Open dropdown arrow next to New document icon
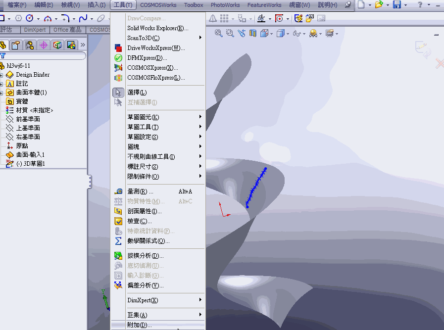Viewport: 444px width, 330px height. click(x=370, y=5)
